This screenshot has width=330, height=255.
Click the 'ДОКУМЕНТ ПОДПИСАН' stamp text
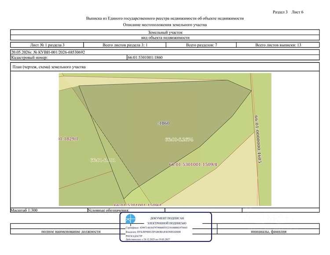point(167,218)
